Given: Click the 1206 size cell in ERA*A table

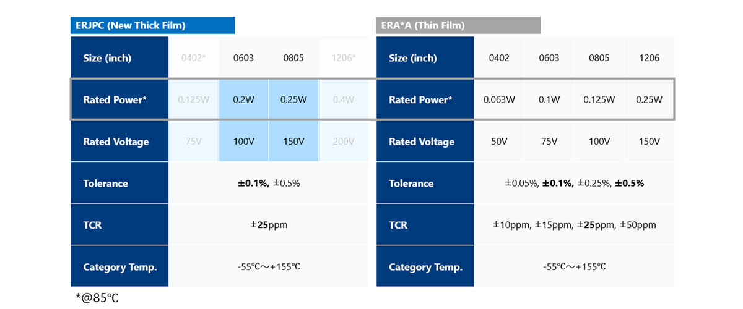Looking at the screenshot, I should (649, 58).
